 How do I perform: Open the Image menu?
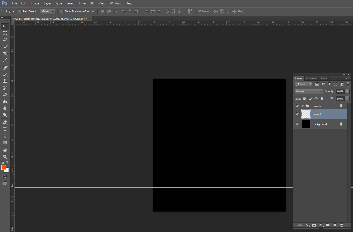[x=35, y=3]
